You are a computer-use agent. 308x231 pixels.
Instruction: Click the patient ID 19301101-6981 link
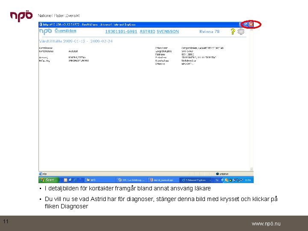121,32
